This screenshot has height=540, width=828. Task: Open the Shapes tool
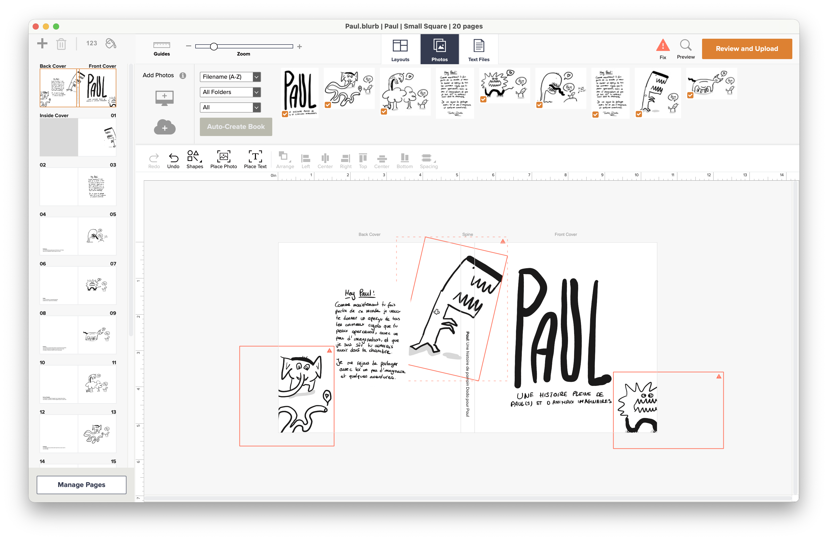coord(194,156)
